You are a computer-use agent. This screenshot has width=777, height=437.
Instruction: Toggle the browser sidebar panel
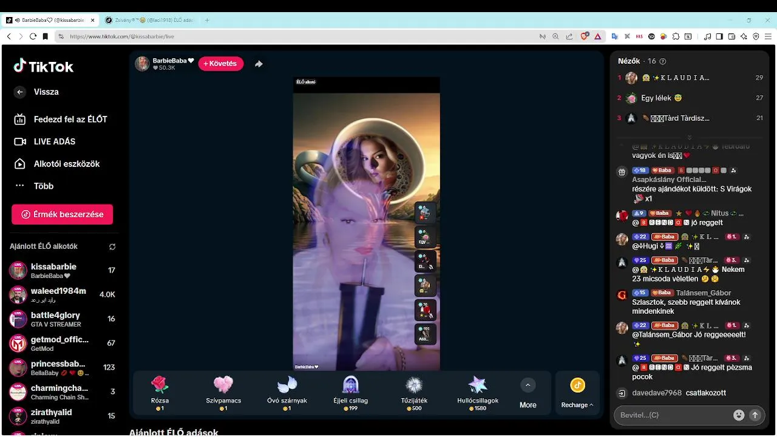coord(719,36)
